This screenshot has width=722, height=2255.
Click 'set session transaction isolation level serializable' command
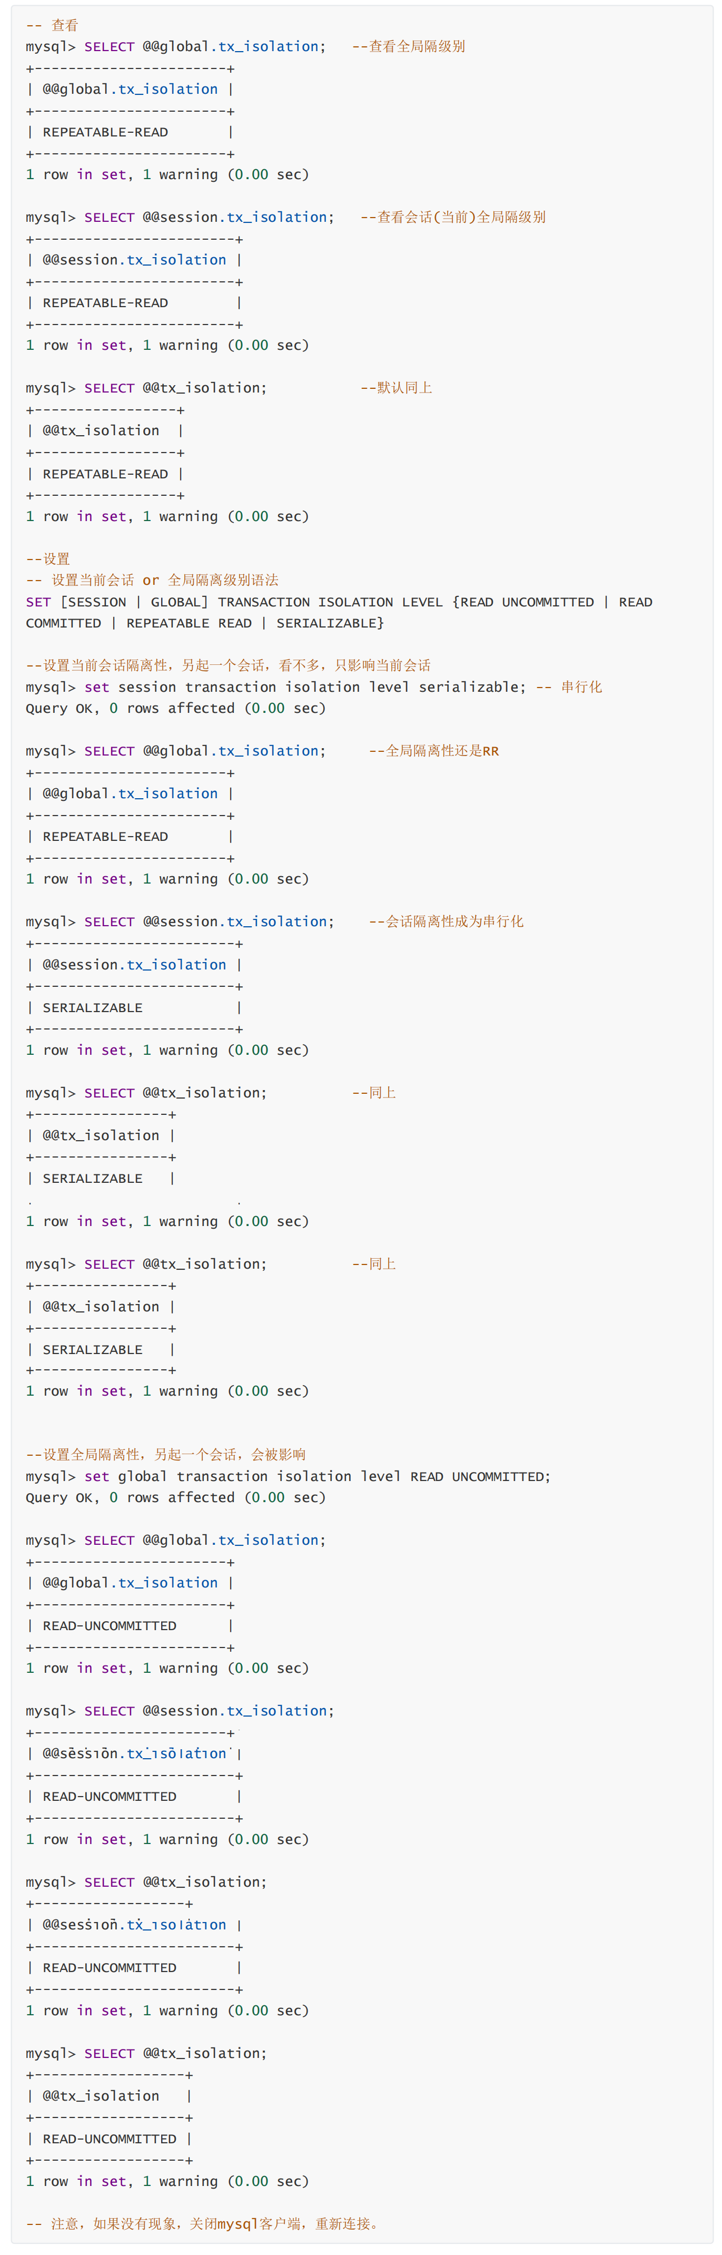pos(305,687)
